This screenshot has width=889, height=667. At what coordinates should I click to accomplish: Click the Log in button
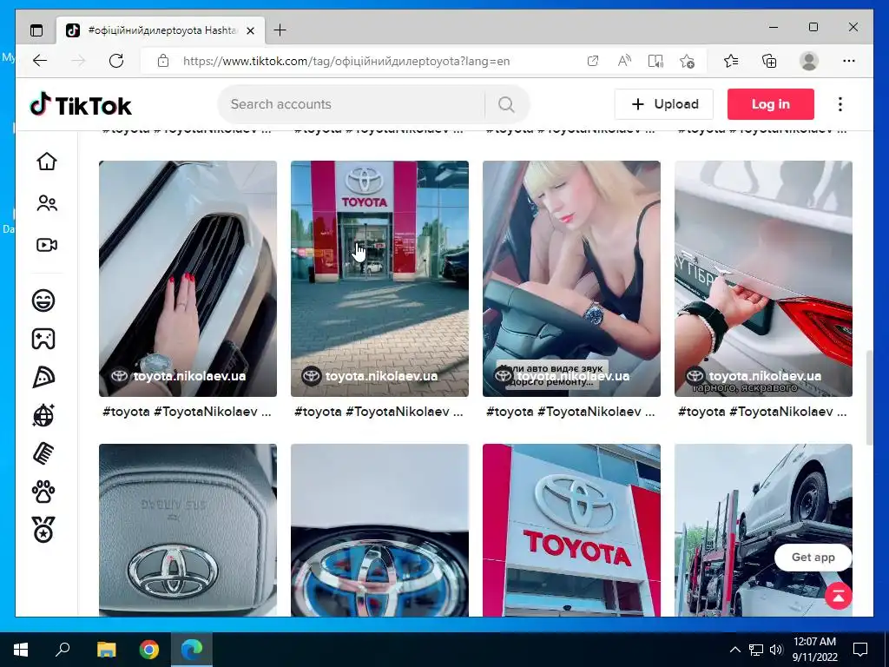[x=771, y=104]
